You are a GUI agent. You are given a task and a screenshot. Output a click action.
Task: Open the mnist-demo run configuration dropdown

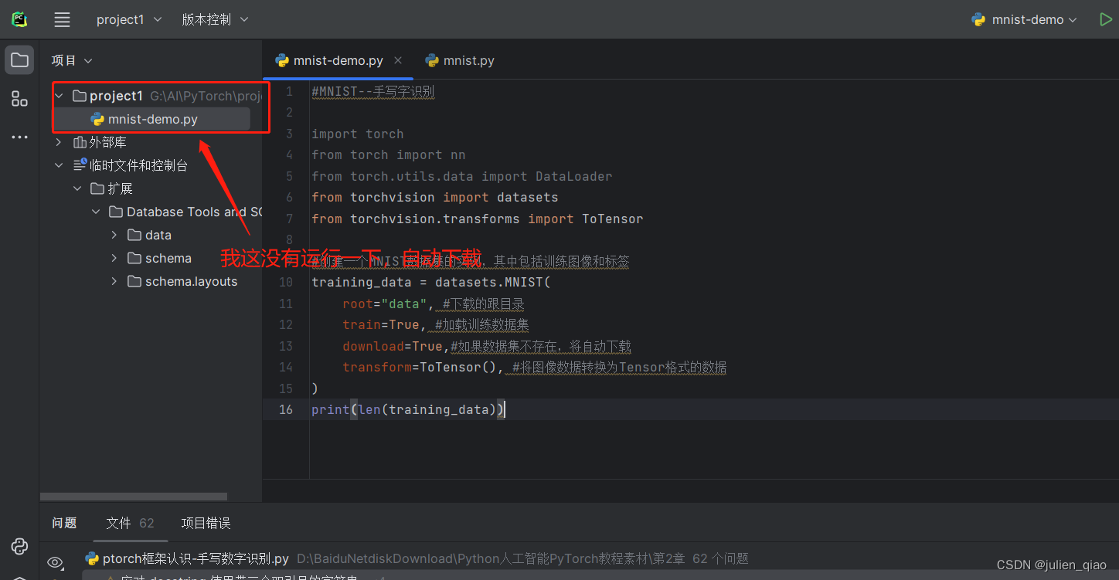pos(1025,20)
